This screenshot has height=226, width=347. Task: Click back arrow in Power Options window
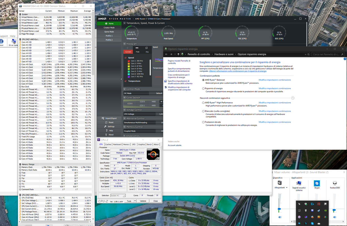[x=167, y=54]
